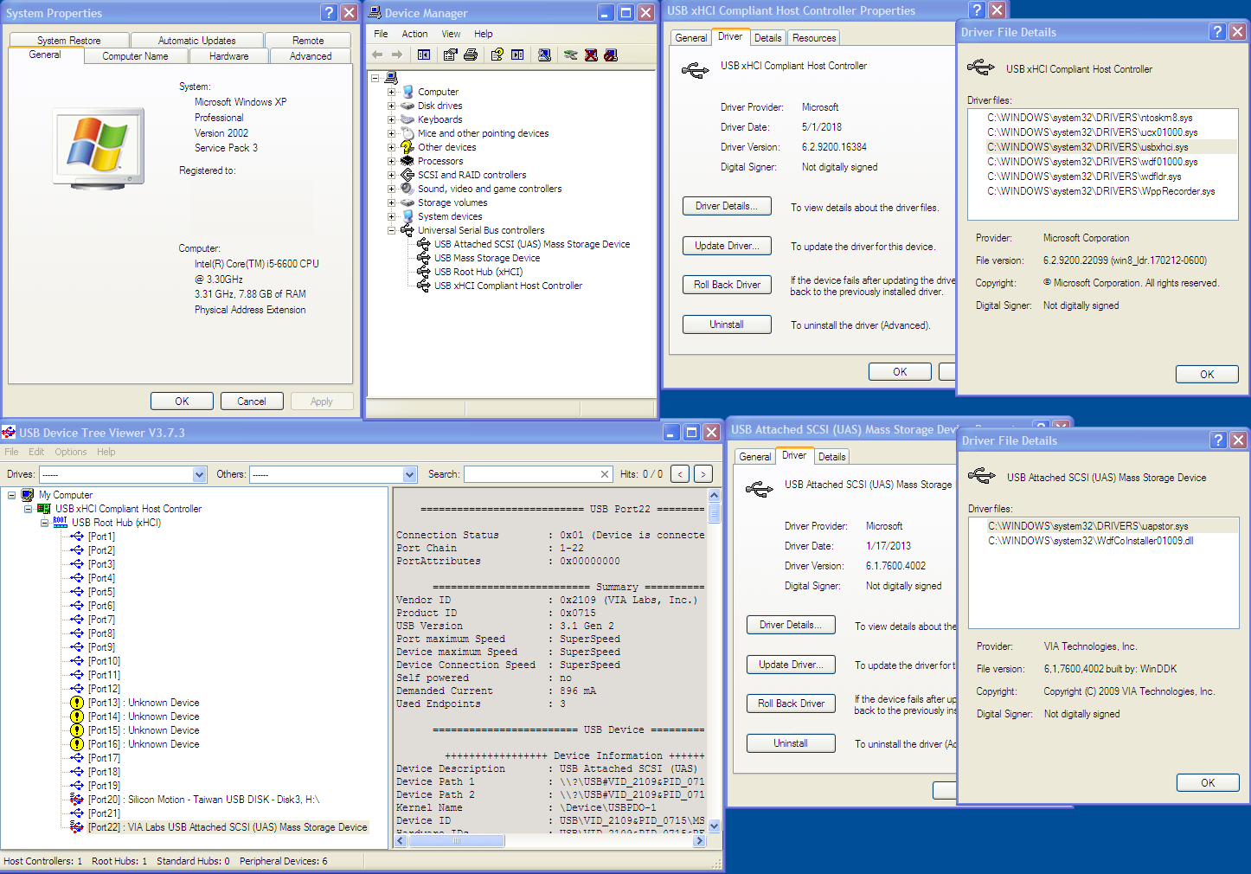
Task: Click Uninstall in UAS Mass Storage Properties
Action: (791, 743)
